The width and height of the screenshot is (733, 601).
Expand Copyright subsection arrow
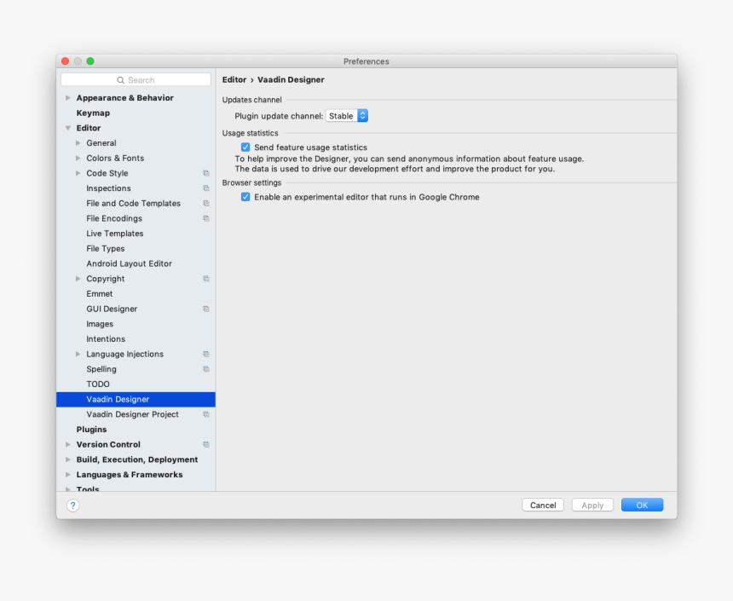[x=78, y=279]
